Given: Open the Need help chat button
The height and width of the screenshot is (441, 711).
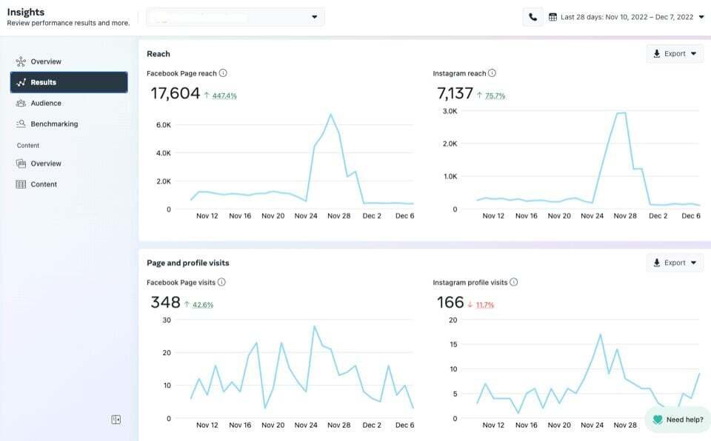Looking at the screenshot, I should pyautogui.click(x=677, y=419).
